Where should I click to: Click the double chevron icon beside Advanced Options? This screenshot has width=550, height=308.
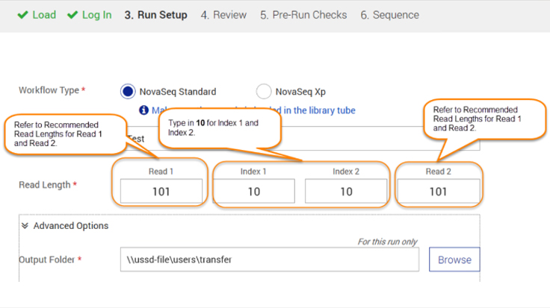pyautogui.click(x=25, y=226)
